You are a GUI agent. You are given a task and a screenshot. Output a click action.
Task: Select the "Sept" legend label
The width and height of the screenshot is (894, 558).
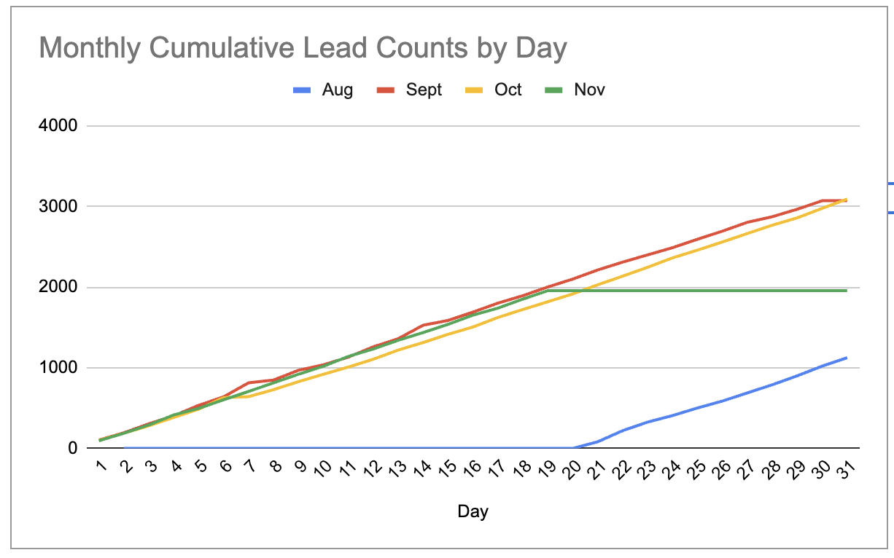(x=424, y=90)
